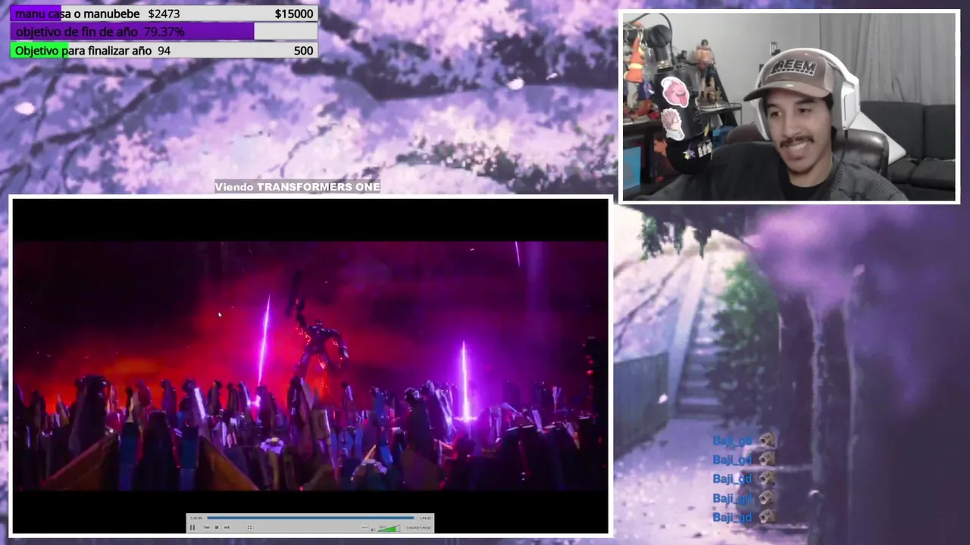Select the streamer webcam overlay

click(789, 107)
